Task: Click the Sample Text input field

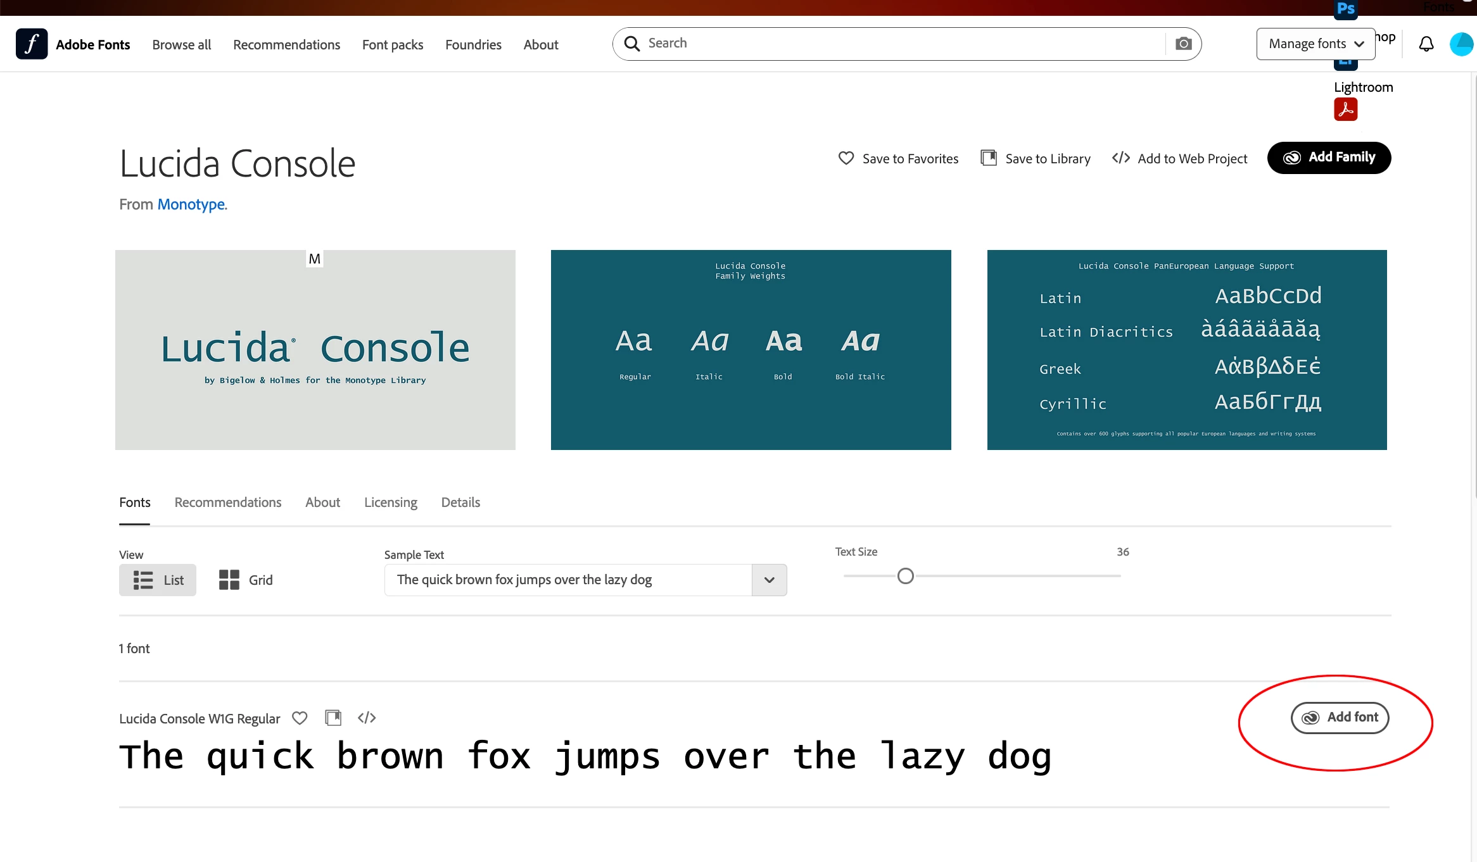Action: click(568, 580)
